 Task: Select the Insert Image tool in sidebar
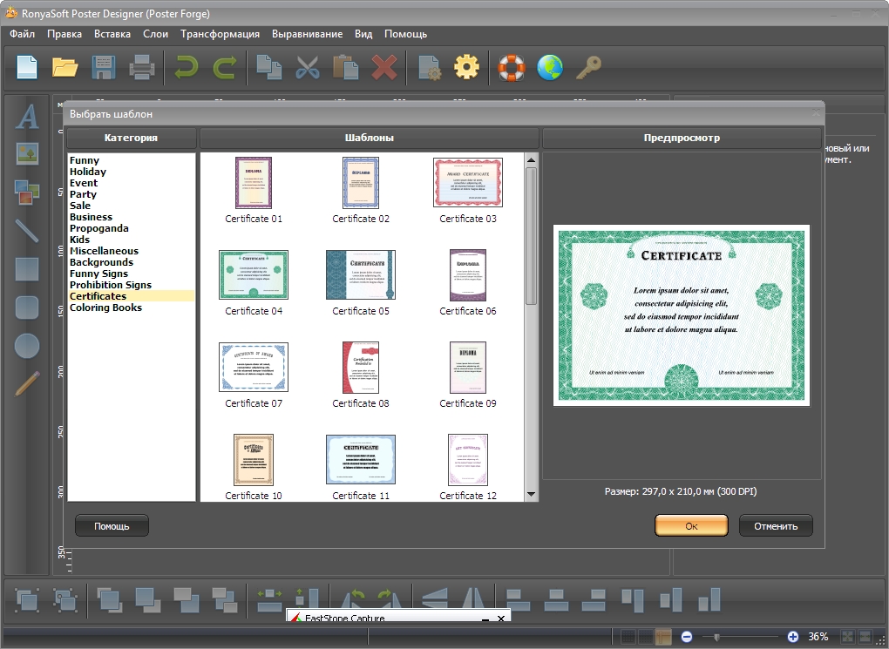(x=28, y=154)
